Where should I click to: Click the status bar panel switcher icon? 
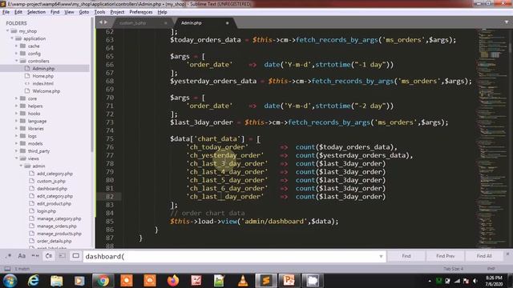coord(7,269)
